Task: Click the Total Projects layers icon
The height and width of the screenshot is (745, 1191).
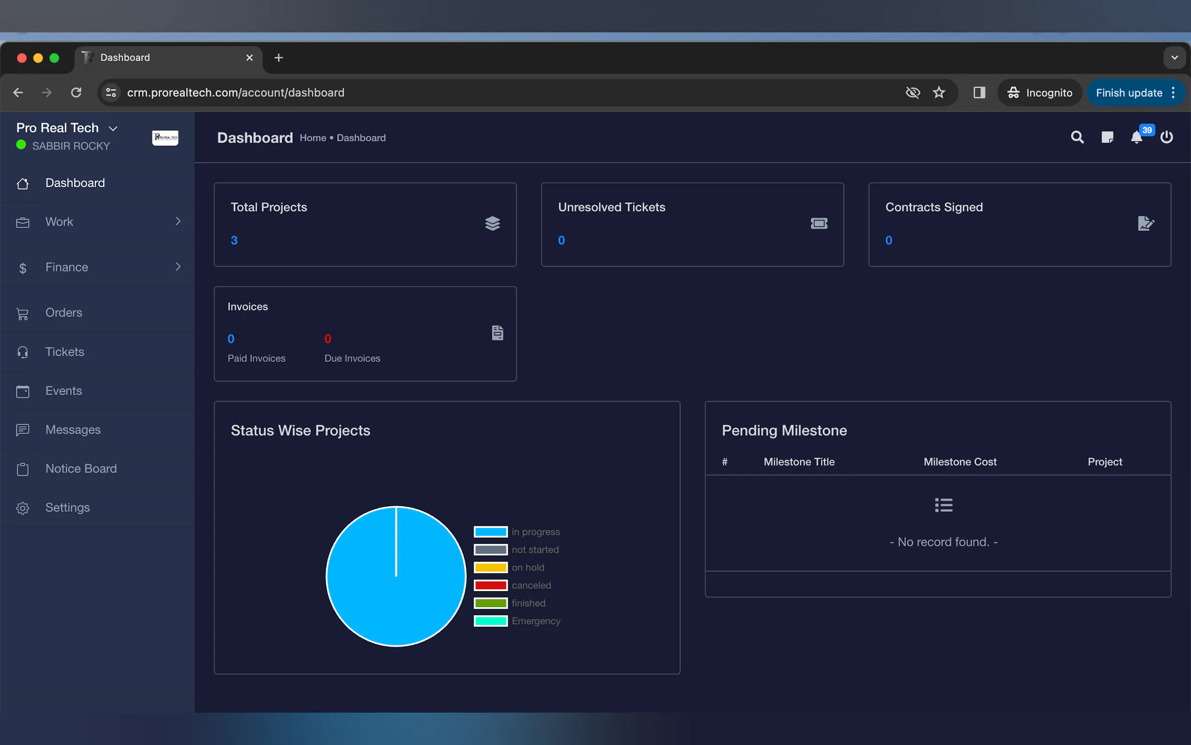Action: (492, 224)
